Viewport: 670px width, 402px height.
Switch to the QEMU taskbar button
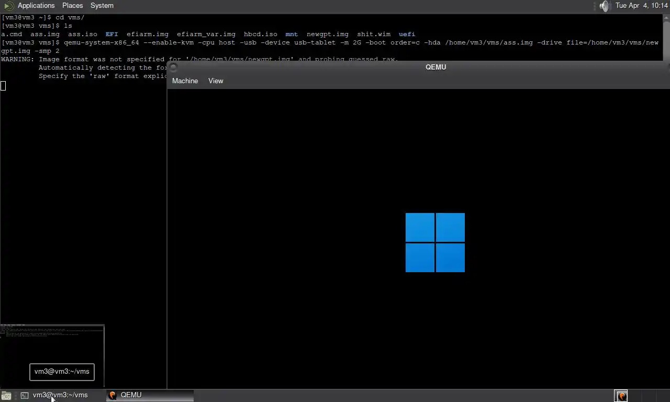[x=150, y=395]
